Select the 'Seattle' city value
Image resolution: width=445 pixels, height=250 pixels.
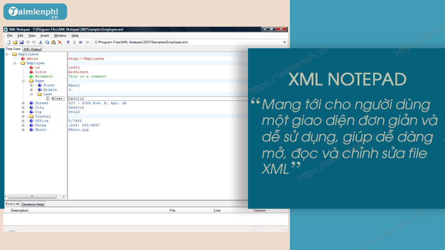point(76,108)
